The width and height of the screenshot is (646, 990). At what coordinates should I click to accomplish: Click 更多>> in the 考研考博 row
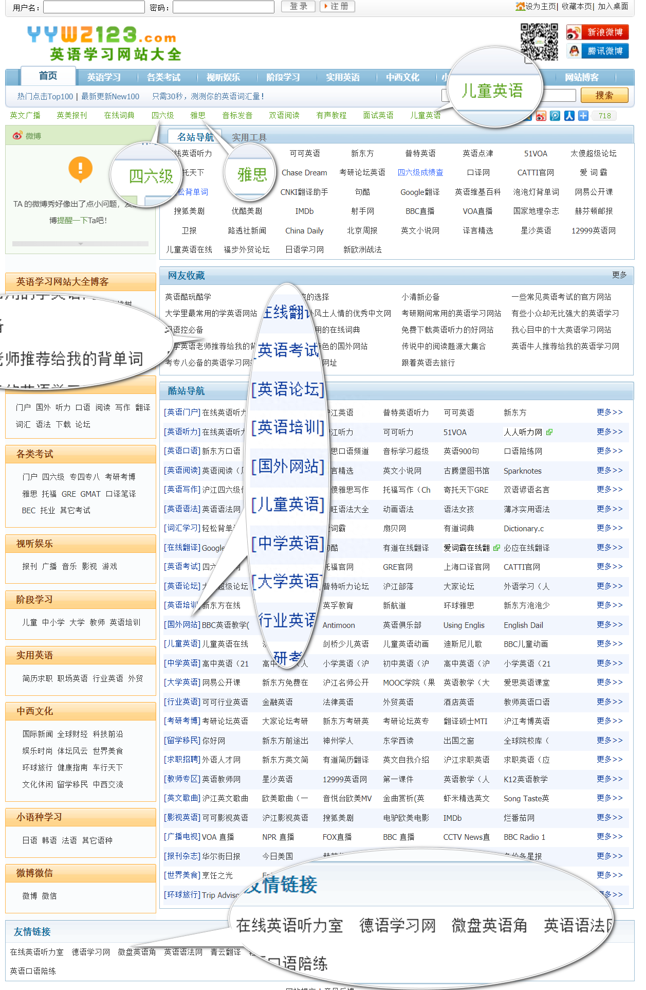[x=610, y=721]
